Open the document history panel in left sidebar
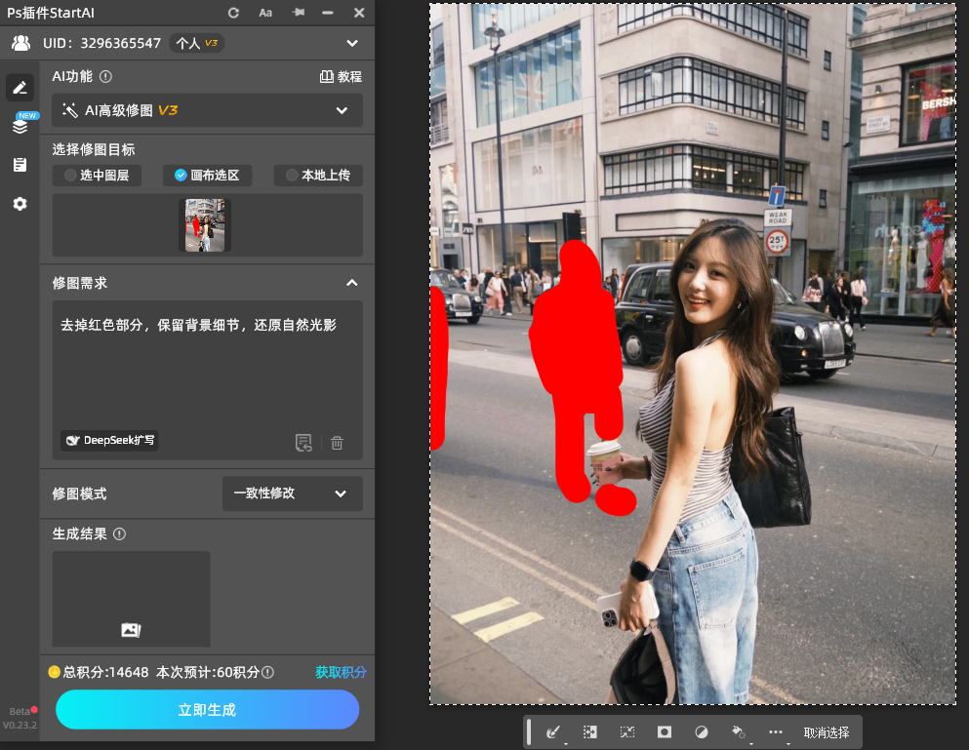 20,164
